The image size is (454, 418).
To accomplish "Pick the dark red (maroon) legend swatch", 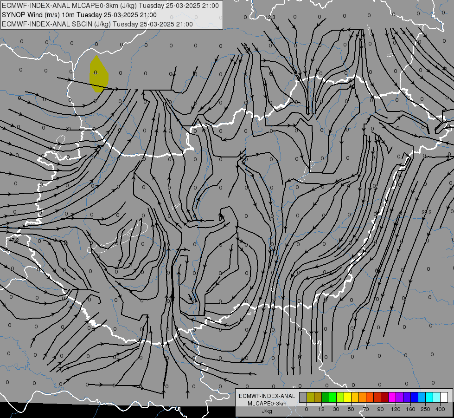I will click(384, 397).
